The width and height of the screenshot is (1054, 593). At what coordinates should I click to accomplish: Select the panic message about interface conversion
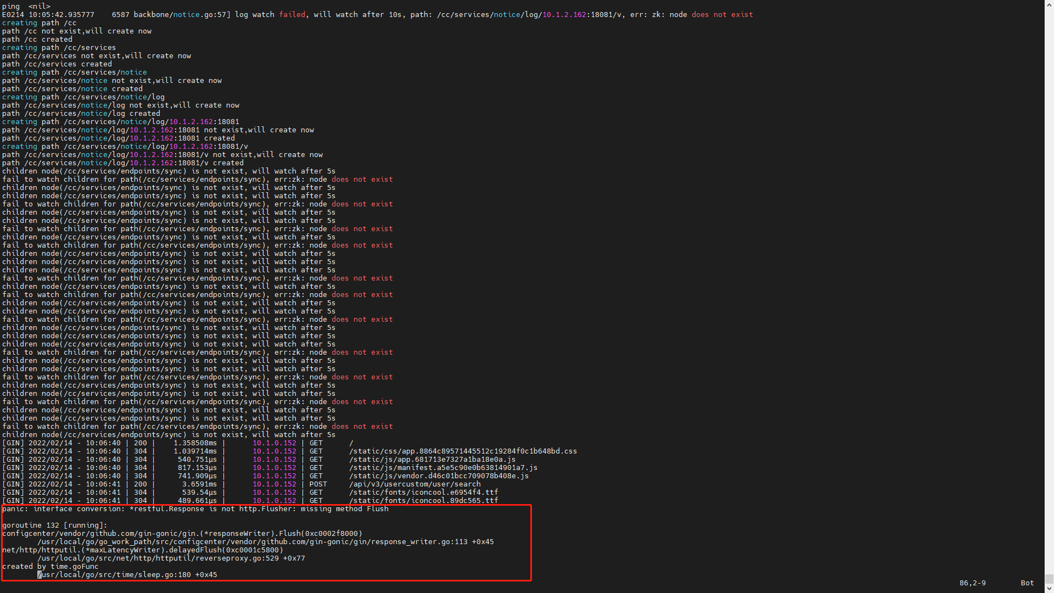coord(196,508)
